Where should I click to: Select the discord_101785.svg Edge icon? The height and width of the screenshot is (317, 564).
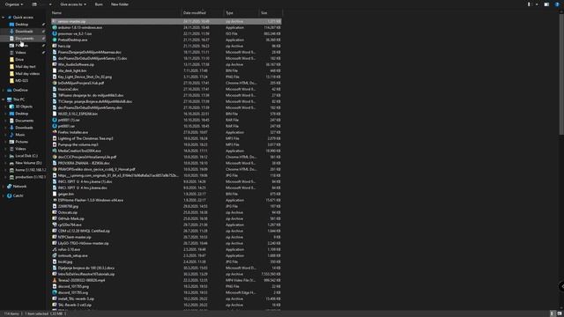(55, 292)
